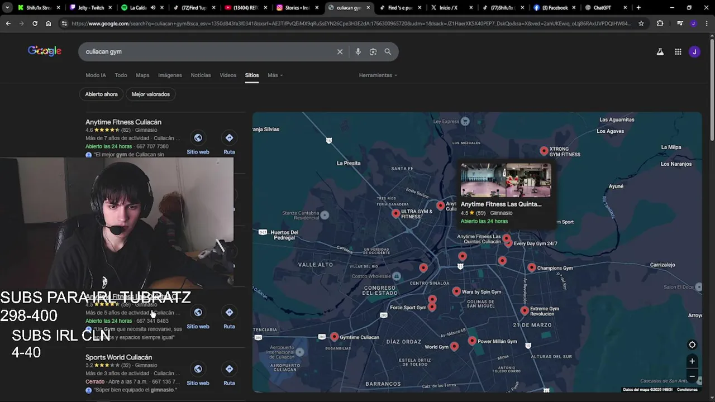This screenshot has width=715, height=402.
Task: Switch to Noticias tab
Action: 201,75
